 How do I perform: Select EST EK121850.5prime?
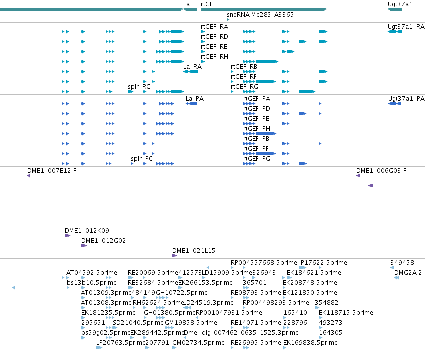pyautogui.click(x=310, y=293)
